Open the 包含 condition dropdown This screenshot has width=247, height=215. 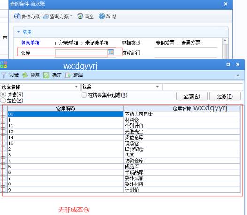pyautogui.click(x=157, y=87)
